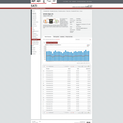Select the red Afisari chart tab
The width and height of the screenshot is (123, 123).
pos(48,43)
